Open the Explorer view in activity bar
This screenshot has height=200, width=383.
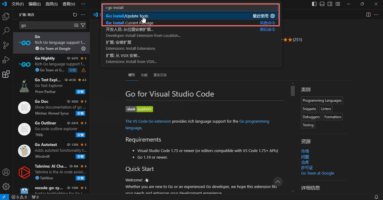[x=6, y=16]
